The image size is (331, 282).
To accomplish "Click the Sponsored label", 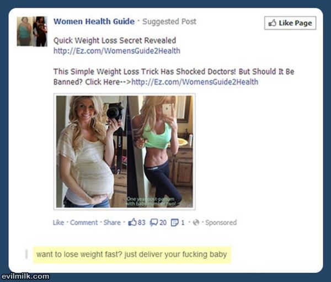I will click(221, 222).
